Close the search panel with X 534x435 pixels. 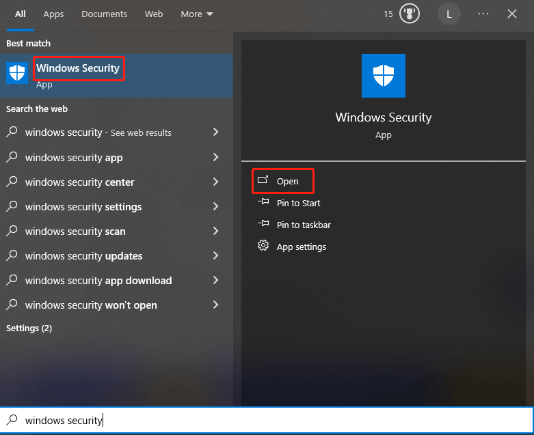(x=512, y=14)
